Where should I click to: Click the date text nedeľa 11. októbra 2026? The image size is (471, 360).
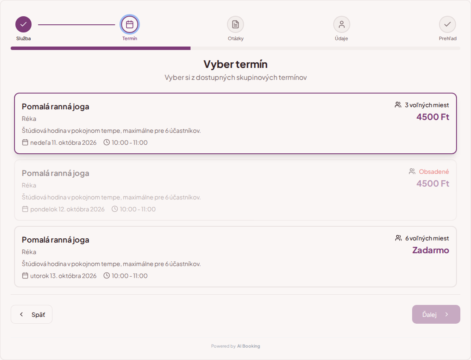point(64,143)
